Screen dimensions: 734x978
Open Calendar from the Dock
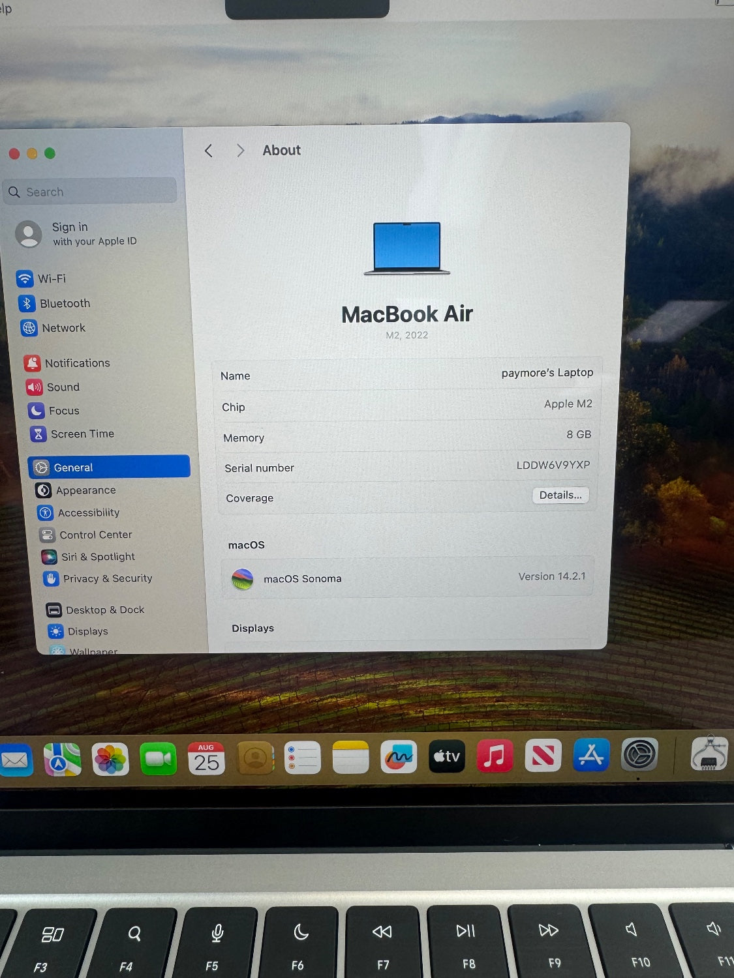(206, 759)
